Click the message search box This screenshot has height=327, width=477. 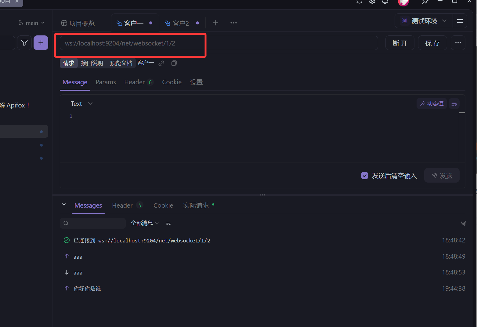(93, 223)
